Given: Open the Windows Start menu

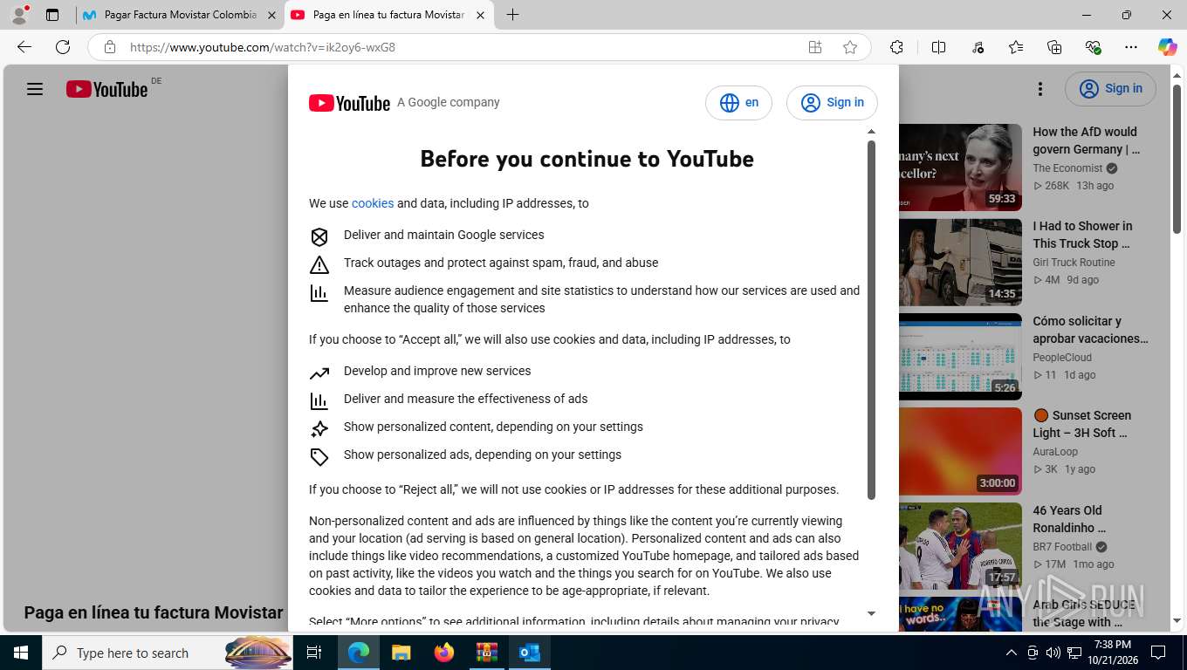Looking at the screenshot, I should 20,653.
